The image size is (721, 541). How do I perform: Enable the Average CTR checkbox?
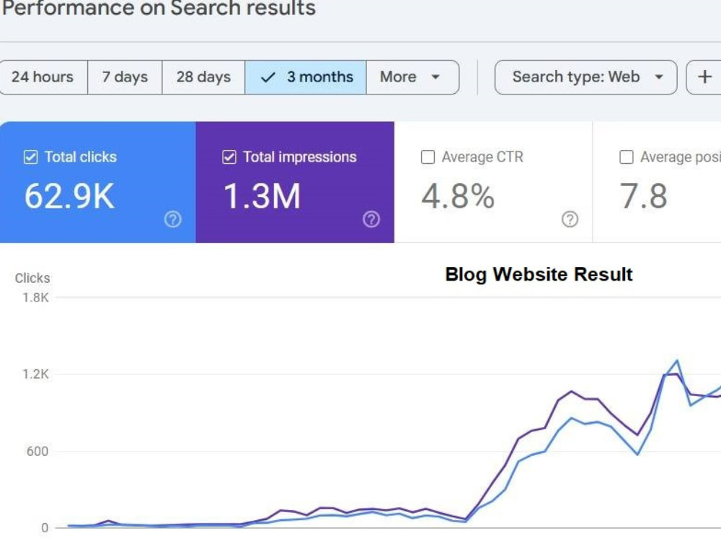(x=428, y=157)
